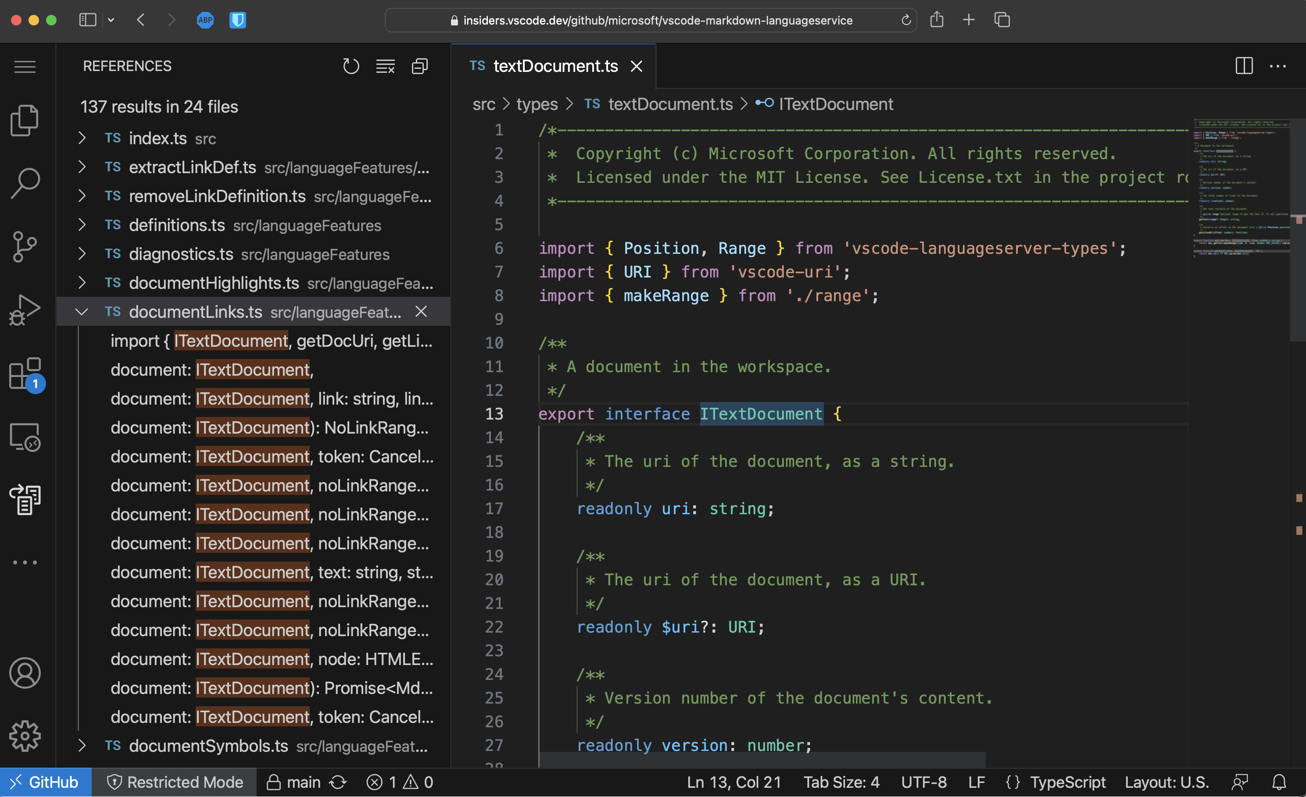Open the Run and Debug view
Image resolution: width=1306 pixels, height=797 pixels.
[x=25, y=310]
